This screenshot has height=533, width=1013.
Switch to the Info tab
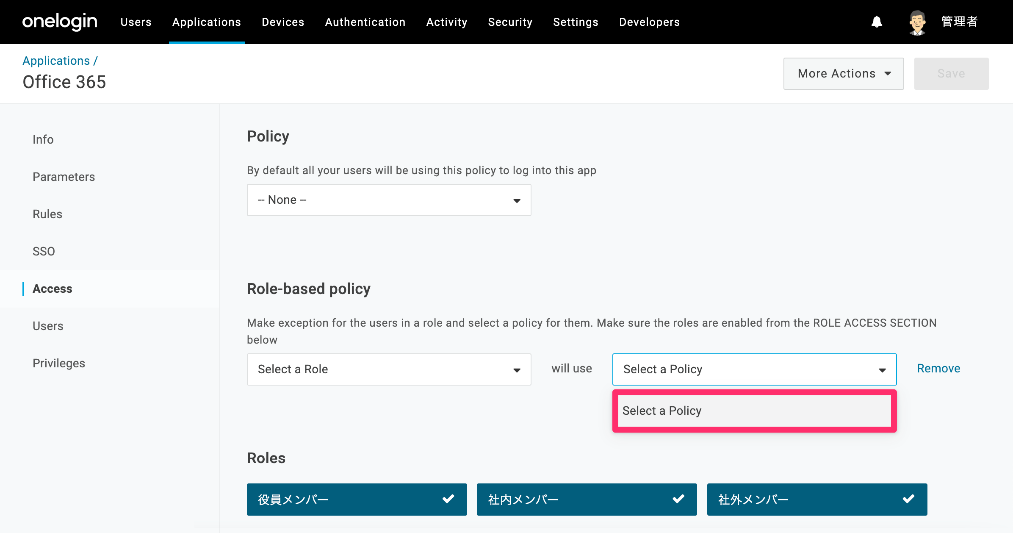point(43,139)
